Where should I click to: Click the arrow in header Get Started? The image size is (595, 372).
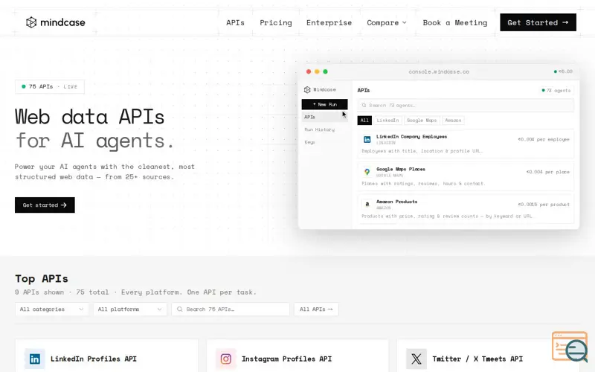[565, 22]
